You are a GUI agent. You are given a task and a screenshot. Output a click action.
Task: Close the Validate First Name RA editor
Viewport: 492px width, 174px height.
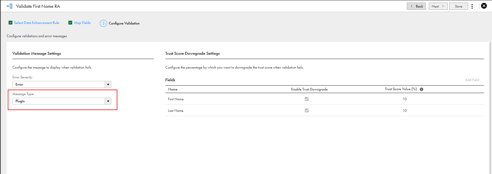click(484, 6)
